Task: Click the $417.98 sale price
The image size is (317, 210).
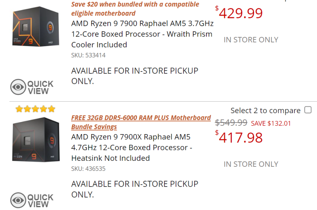Action: [x=240, y=138]
